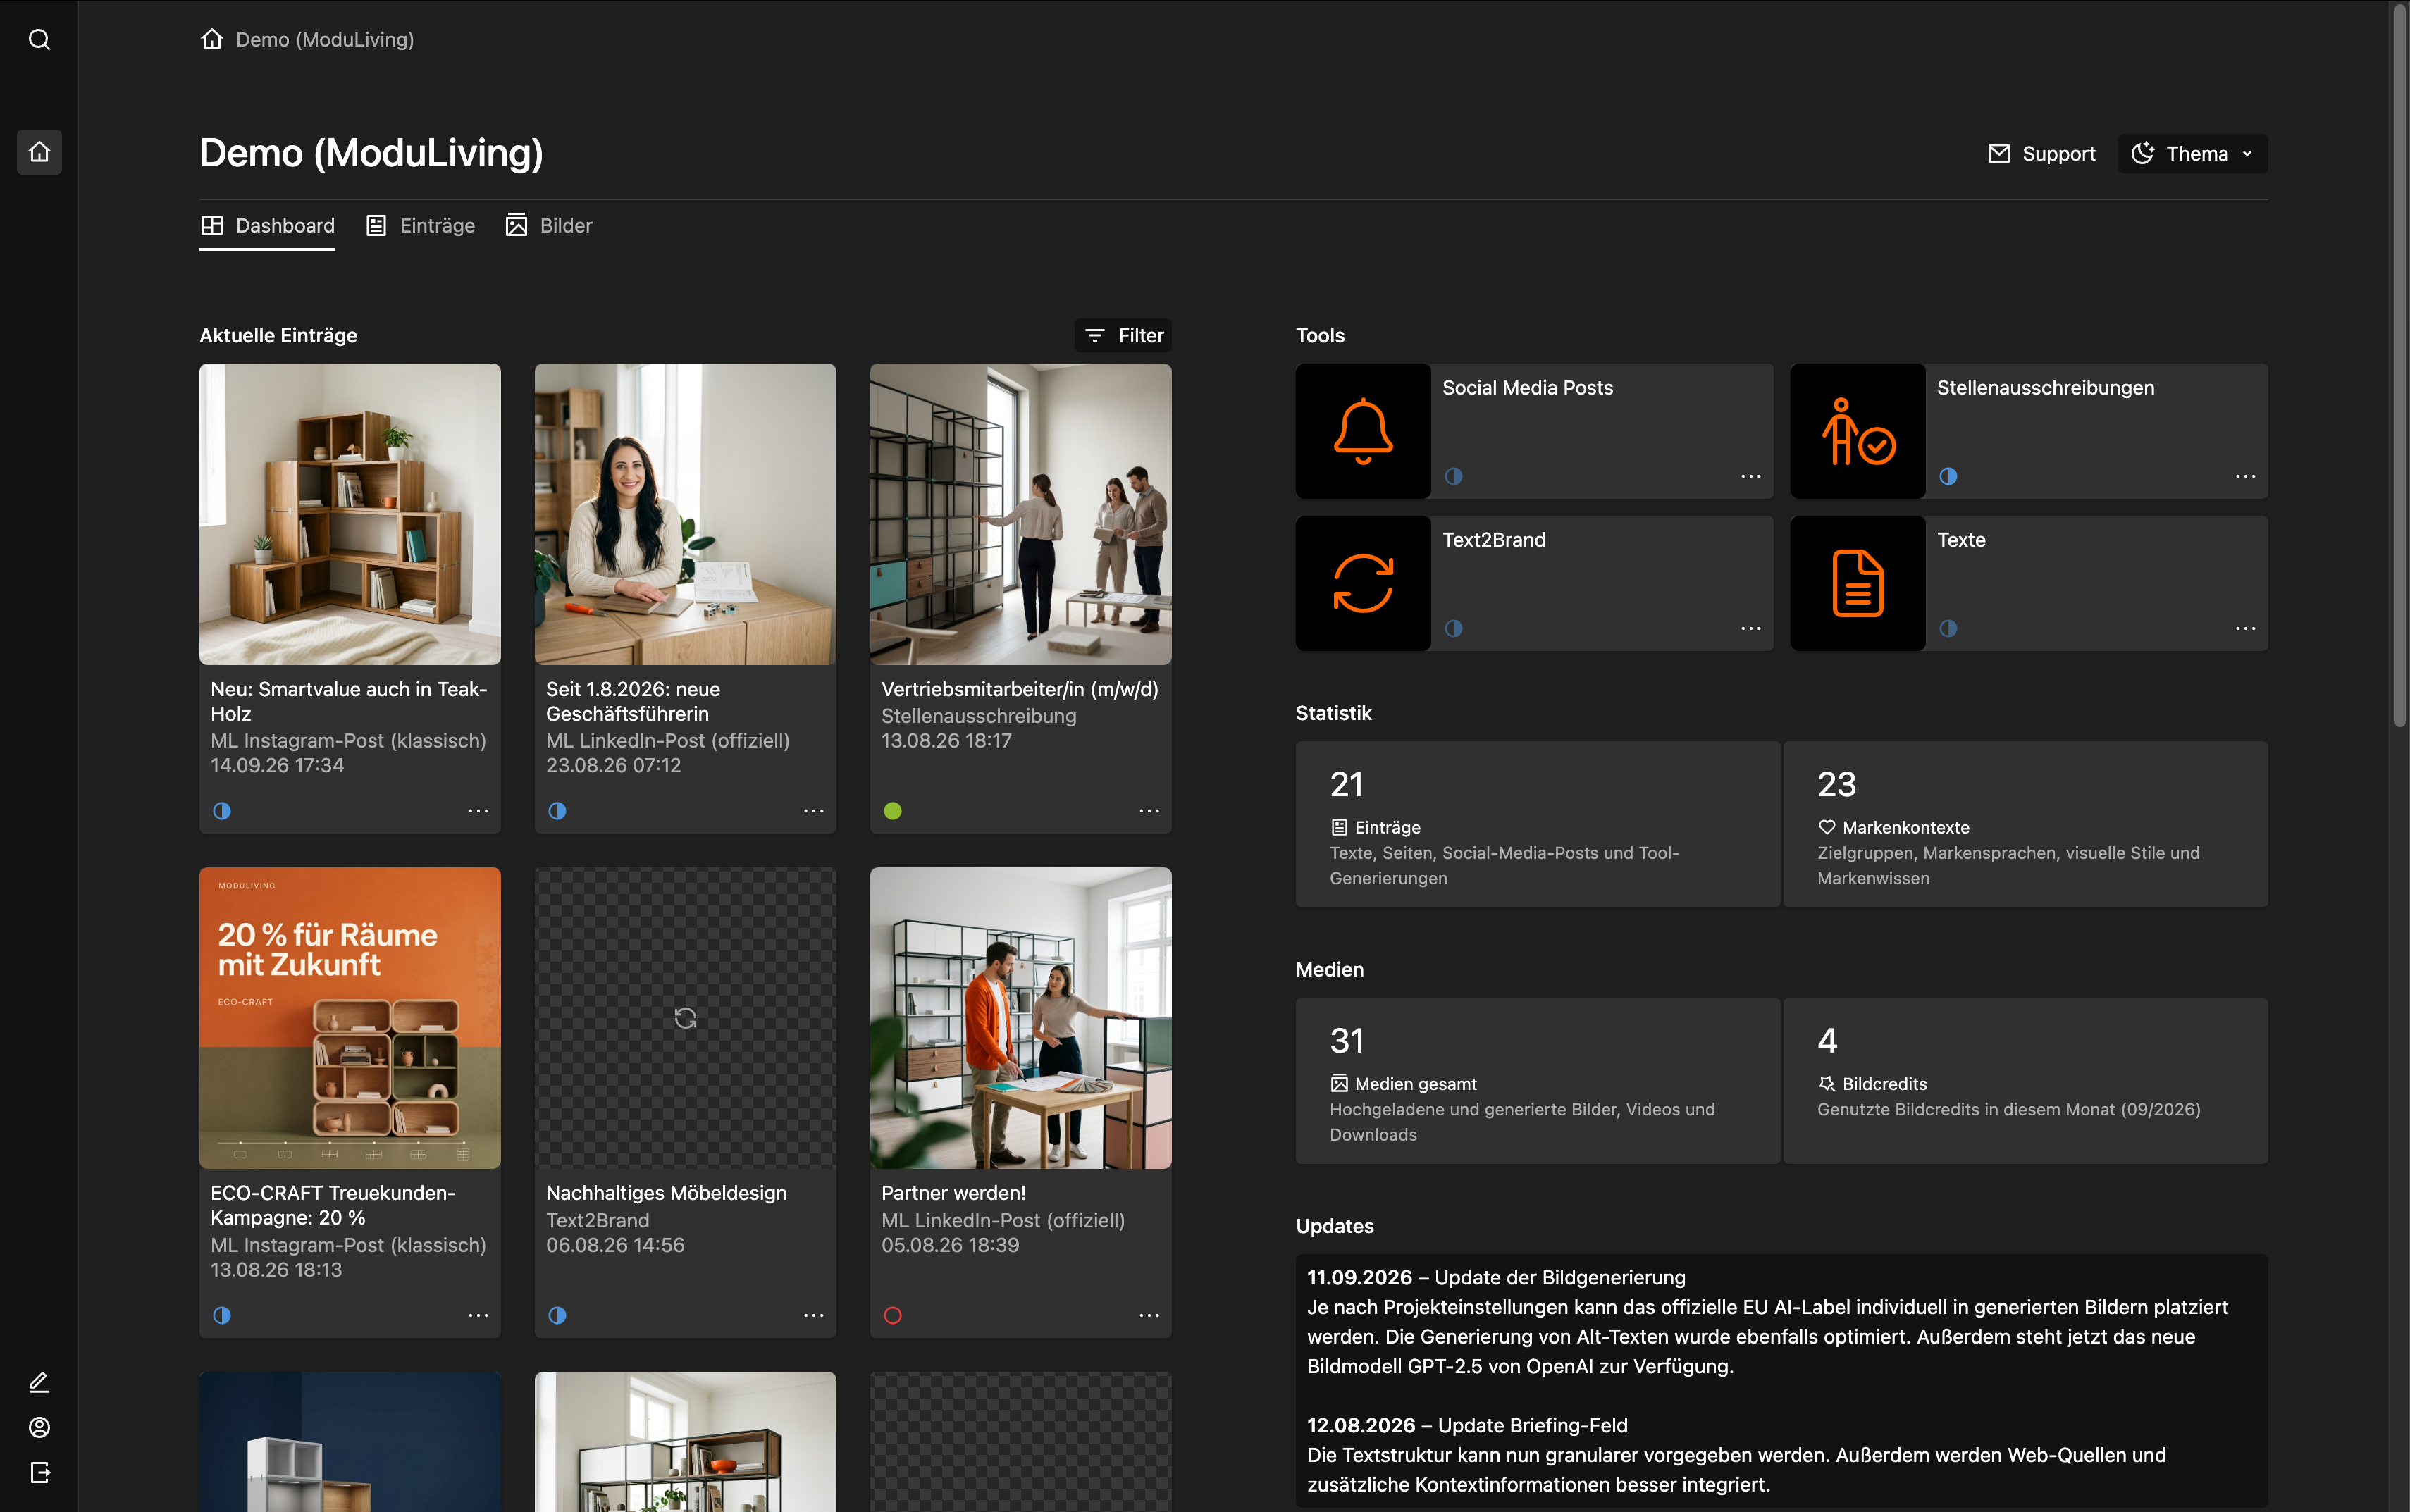Open the Text2Brand refresh-arrows icon
The image size is (2410, 1512).
click(1363, 583)
